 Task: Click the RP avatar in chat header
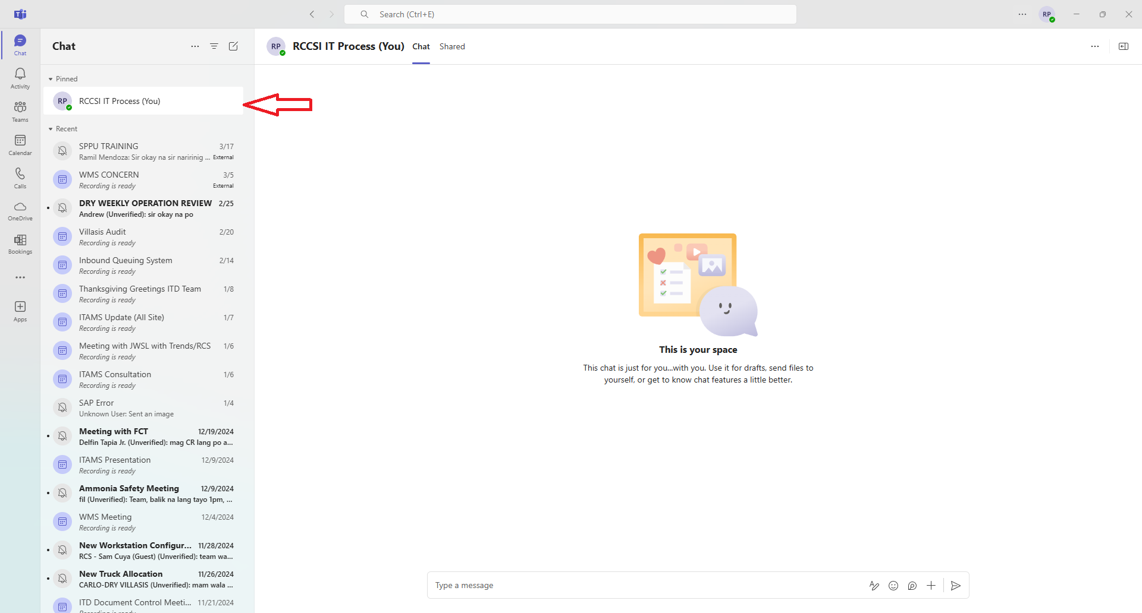point(276,46)
